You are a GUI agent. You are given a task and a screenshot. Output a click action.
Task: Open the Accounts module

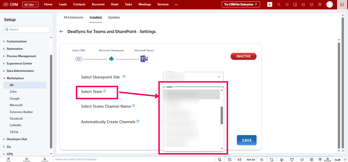98,4
